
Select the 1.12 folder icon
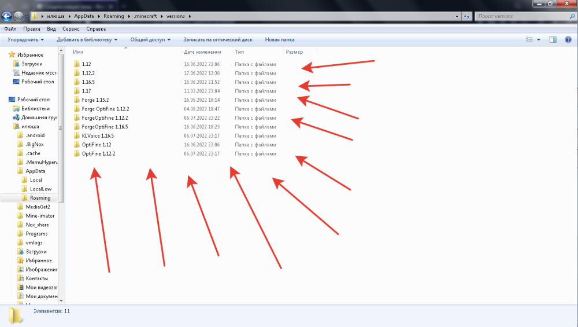[x=77, y=64]
